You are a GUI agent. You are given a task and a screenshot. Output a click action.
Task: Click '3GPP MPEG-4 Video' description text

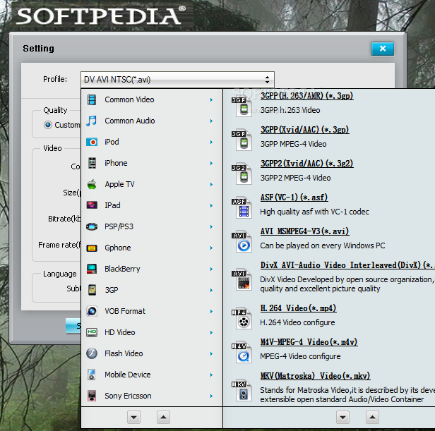click(x=293, y=144)
